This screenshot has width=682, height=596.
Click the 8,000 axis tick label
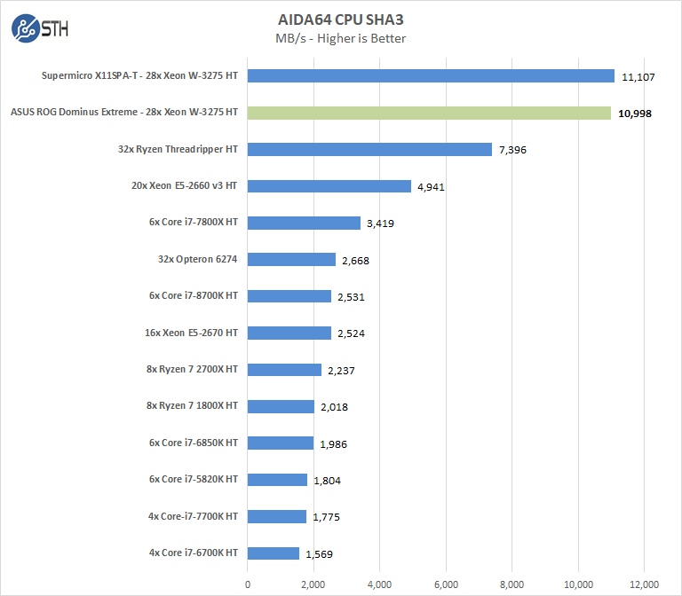tap(511, 584)
